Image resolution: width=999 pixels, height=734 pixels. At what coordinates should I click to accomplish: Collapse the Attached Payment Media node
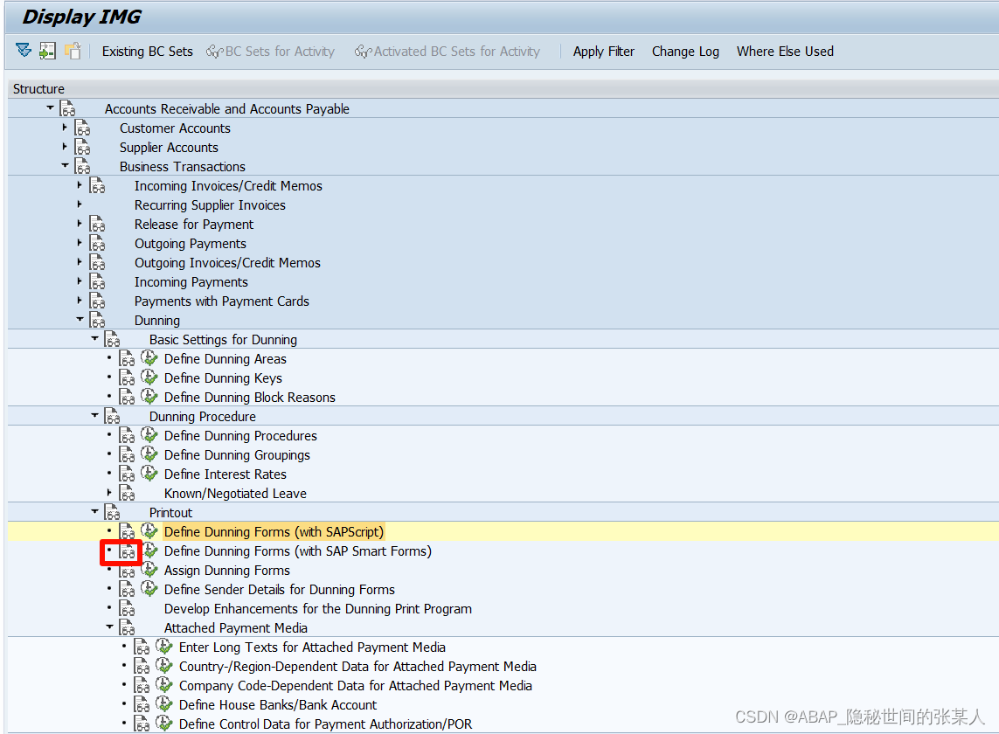click(x=109, y=627)
